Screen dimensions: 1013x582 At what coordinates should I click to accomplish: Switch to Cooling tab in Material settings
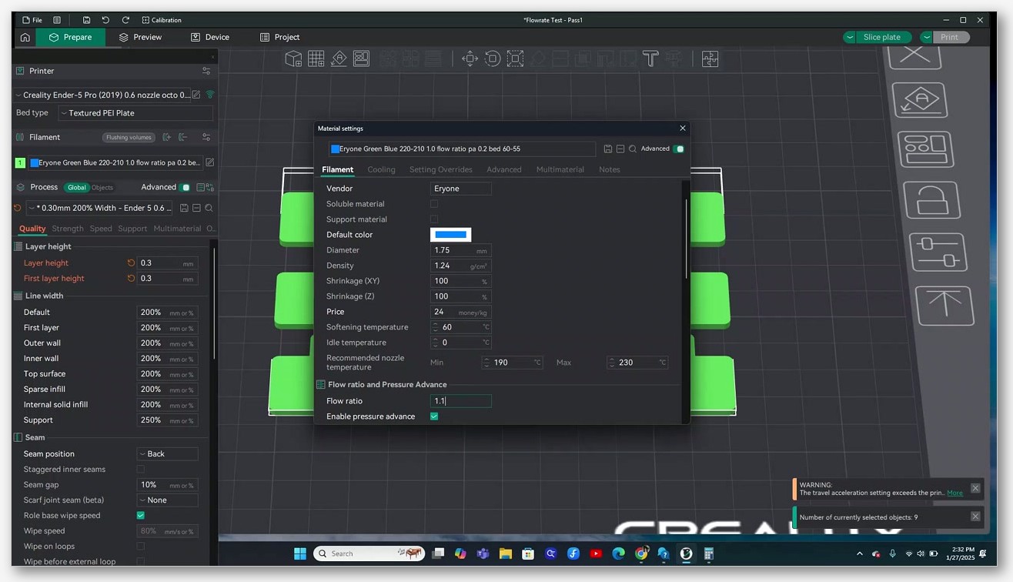point(381,169)
